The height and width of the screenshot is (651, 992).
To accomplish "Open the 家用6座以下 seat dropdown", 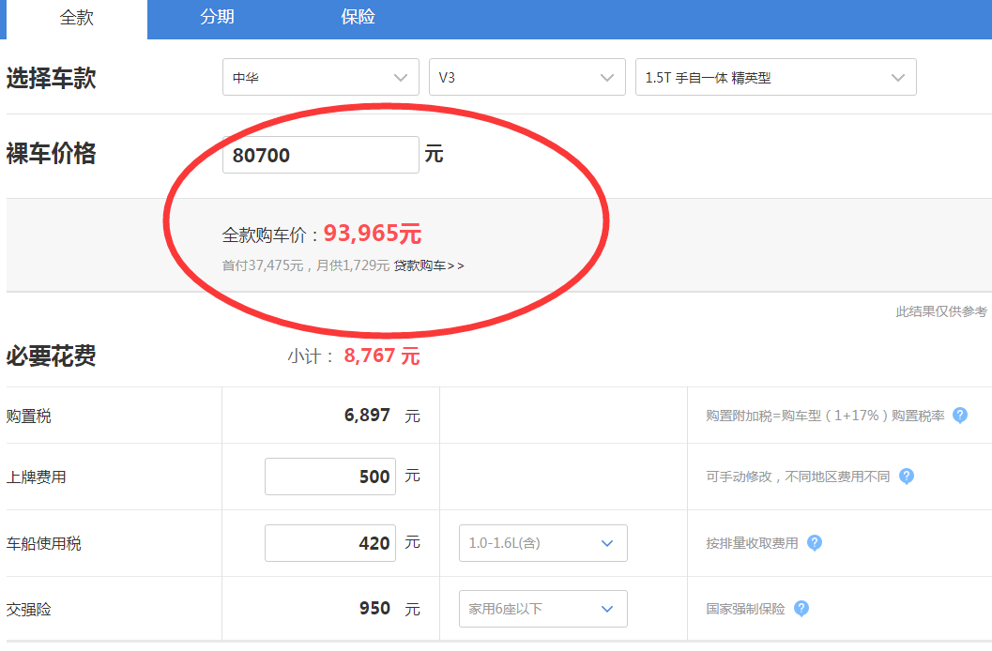I will [x=542, y=609].
